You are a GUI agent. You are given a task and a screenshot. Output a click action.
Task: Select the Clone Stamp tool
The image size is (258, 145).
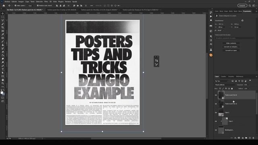(3, 45)
